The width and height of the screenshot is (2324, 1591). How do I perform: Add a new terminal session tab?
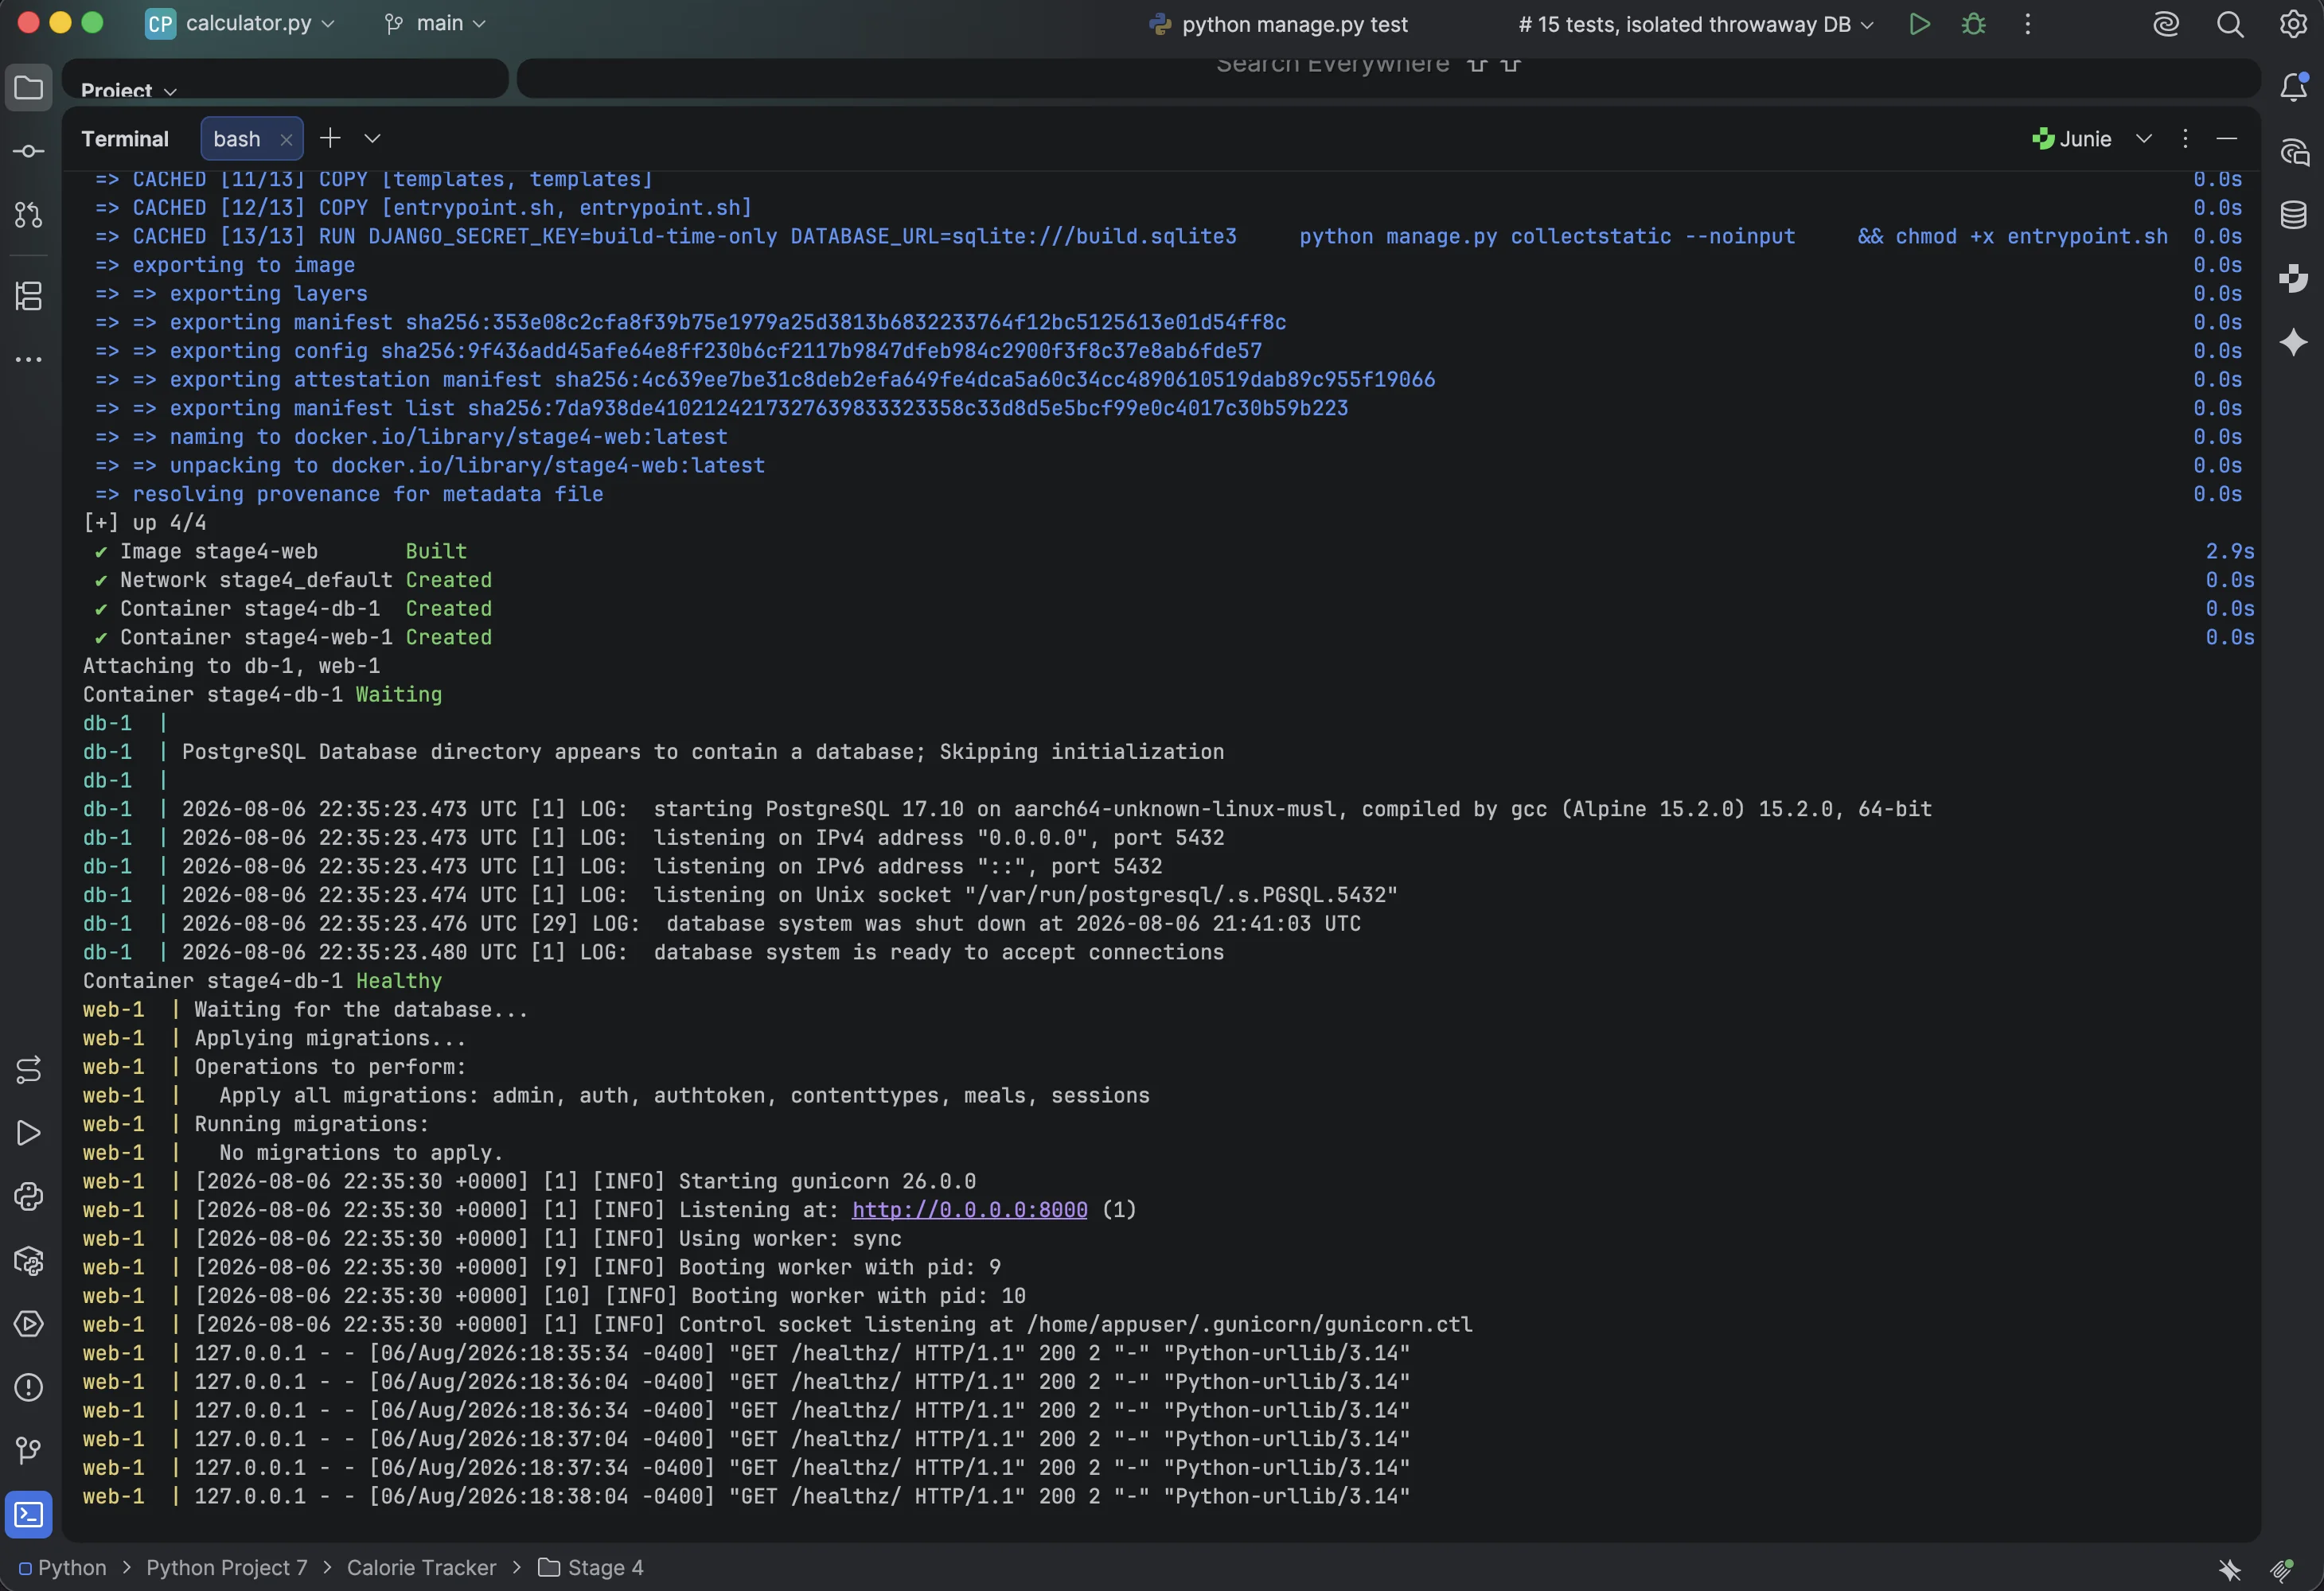click(330, 138)
